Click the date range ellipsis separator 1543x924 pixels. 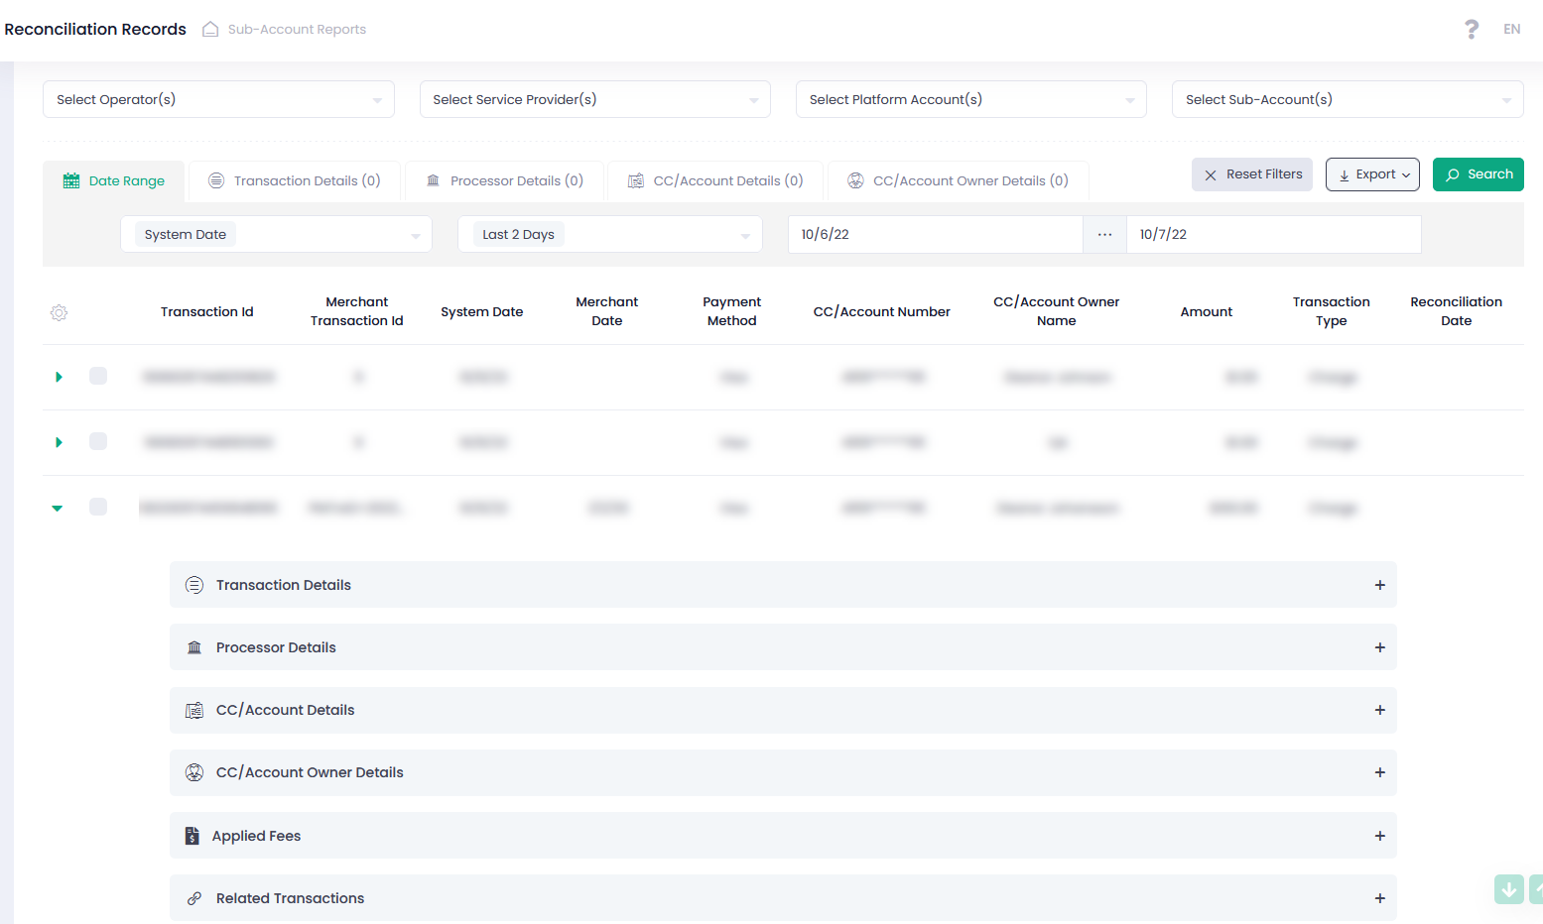[x=1104, y=235]
